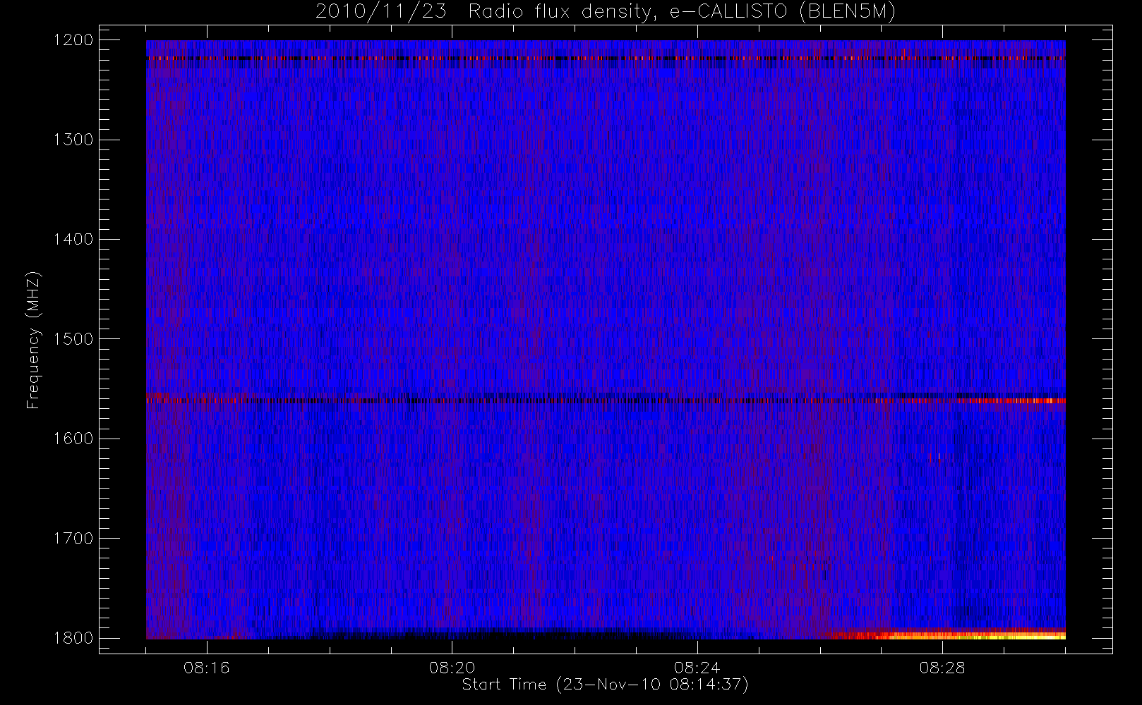Click the 08:28 time tick label
Screen dimensions: 1142x705
[942, 668]
